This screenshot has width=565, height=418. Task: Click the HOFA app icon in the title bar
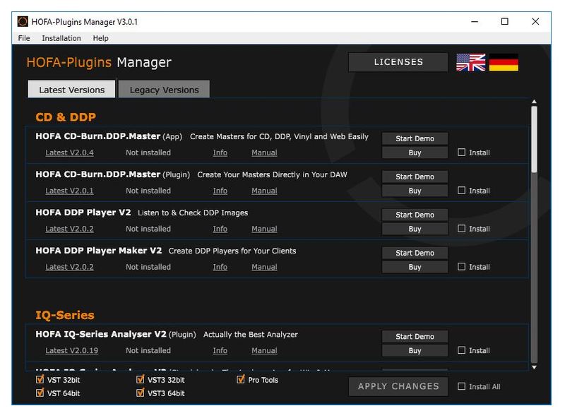click(23, 22)
